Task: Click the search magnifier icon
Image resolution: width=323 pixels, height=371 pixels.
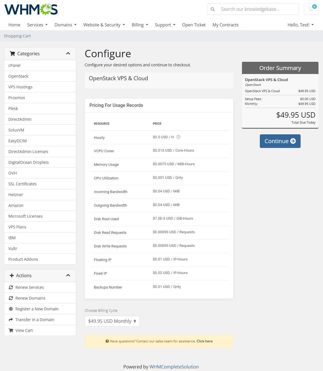Action: point(212,9)
